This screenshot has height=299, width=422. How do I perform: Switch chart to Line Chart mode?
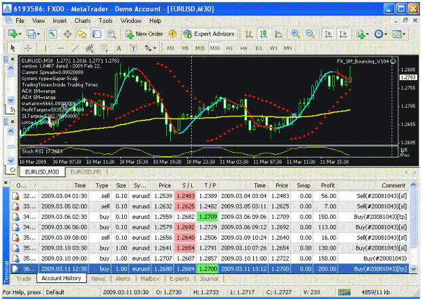coord(278,34)
